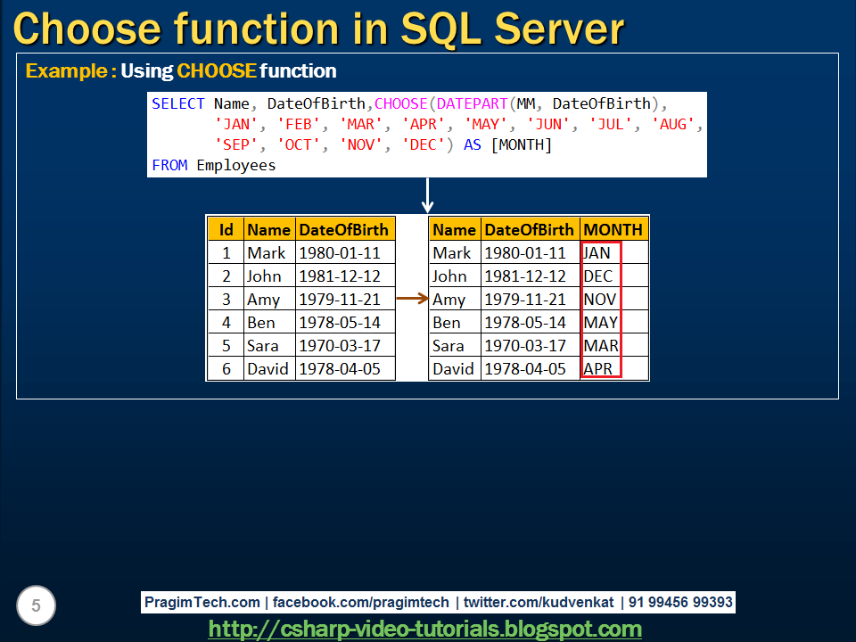Select the MONTH column header
Image resolution: width=856 pixels, height=642 pixels.
point(613,229)
